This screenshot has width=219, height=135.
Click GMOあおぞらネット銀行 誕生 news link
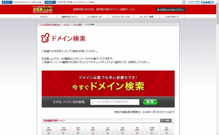coord(28,2)
